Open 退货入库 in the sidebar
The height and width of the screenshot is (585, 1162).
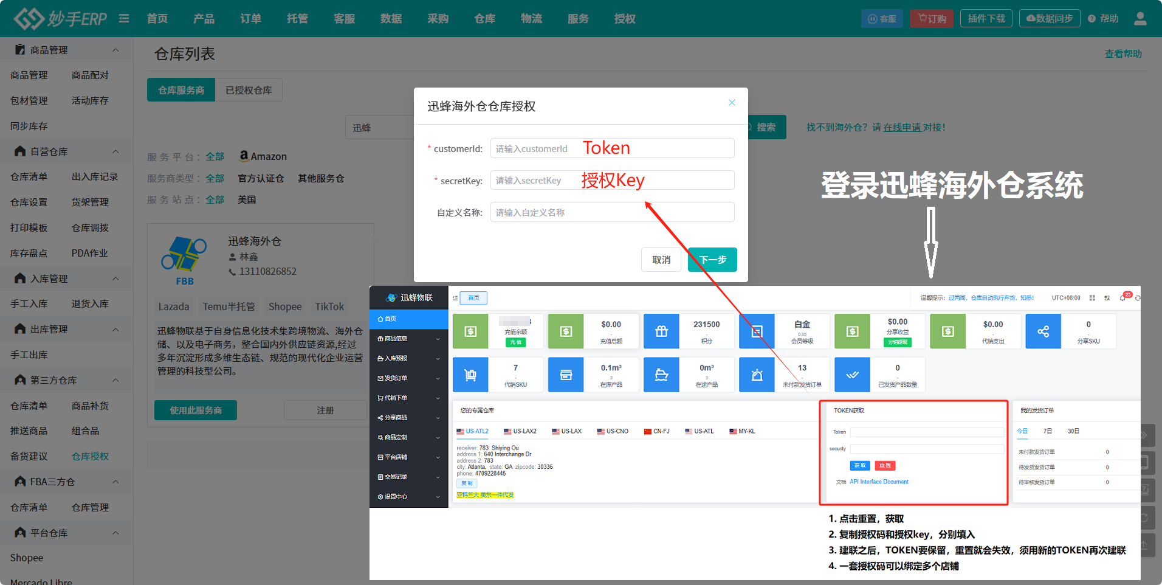[90, 303]
